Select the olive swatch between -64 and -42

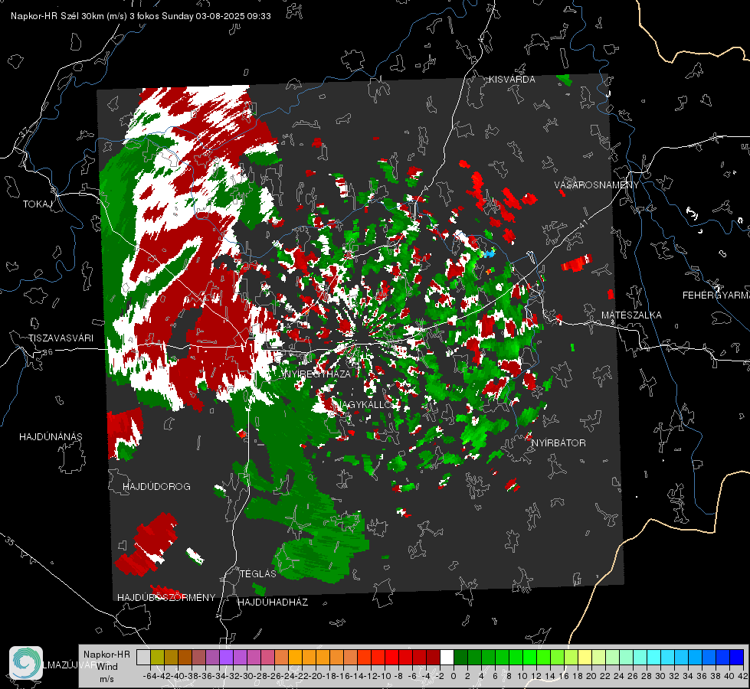click(x=157, y=658)
